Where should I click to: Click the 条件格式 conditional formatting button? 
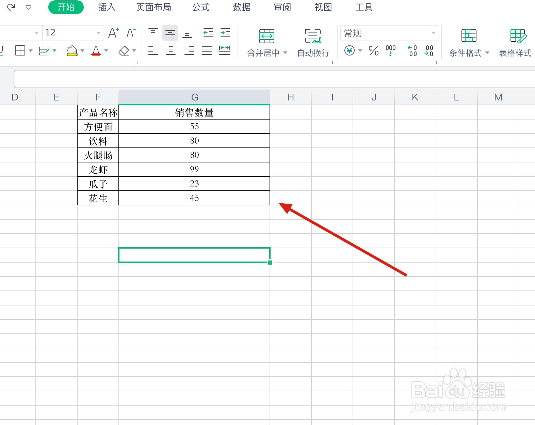point(469,43)
